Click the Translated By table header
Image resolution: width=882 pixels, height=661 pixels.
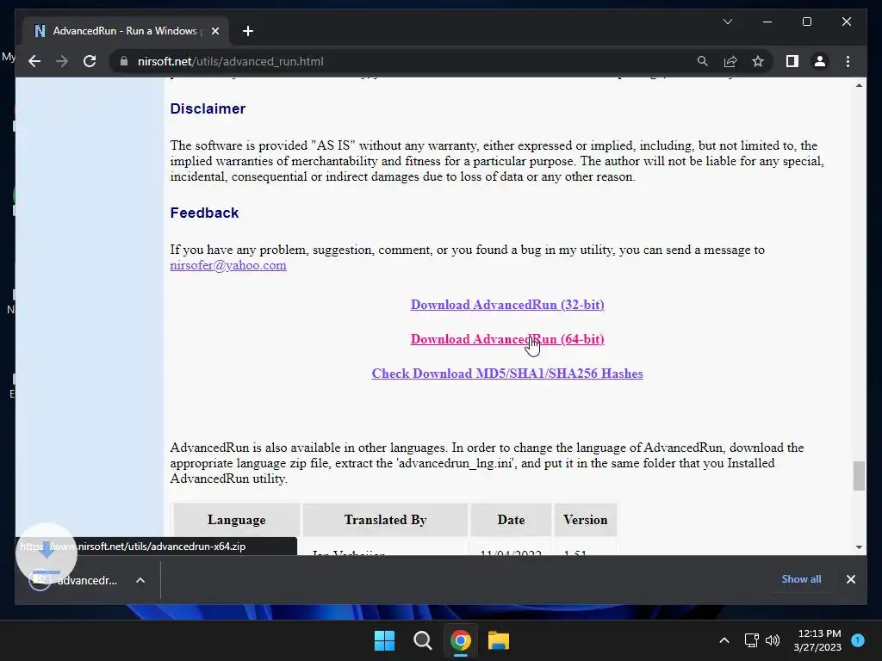tap(385, 520)
